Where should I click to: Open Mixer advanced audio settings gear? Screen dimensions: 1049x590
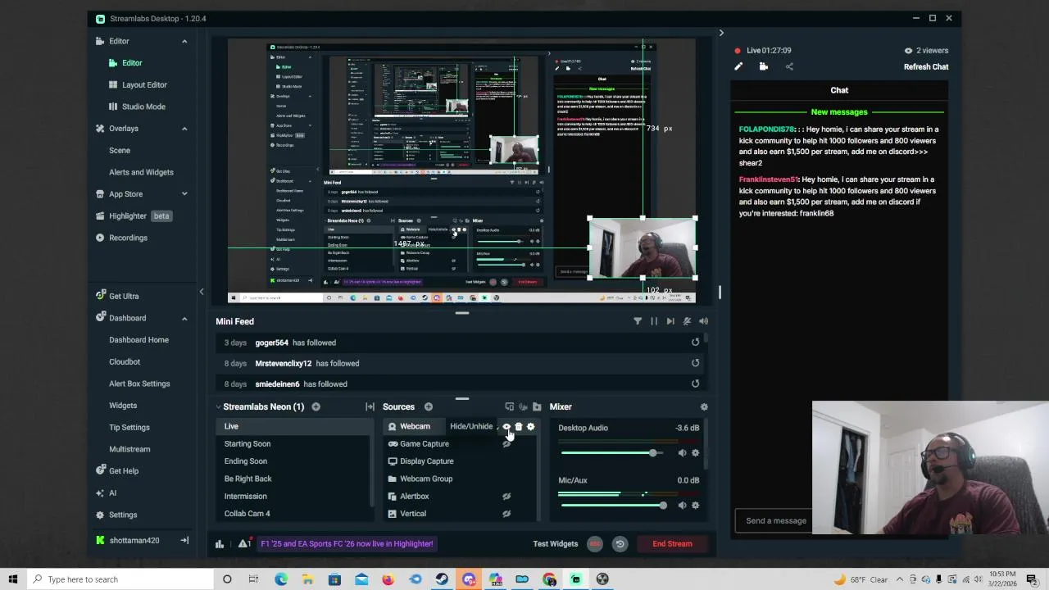click(703, 406)
